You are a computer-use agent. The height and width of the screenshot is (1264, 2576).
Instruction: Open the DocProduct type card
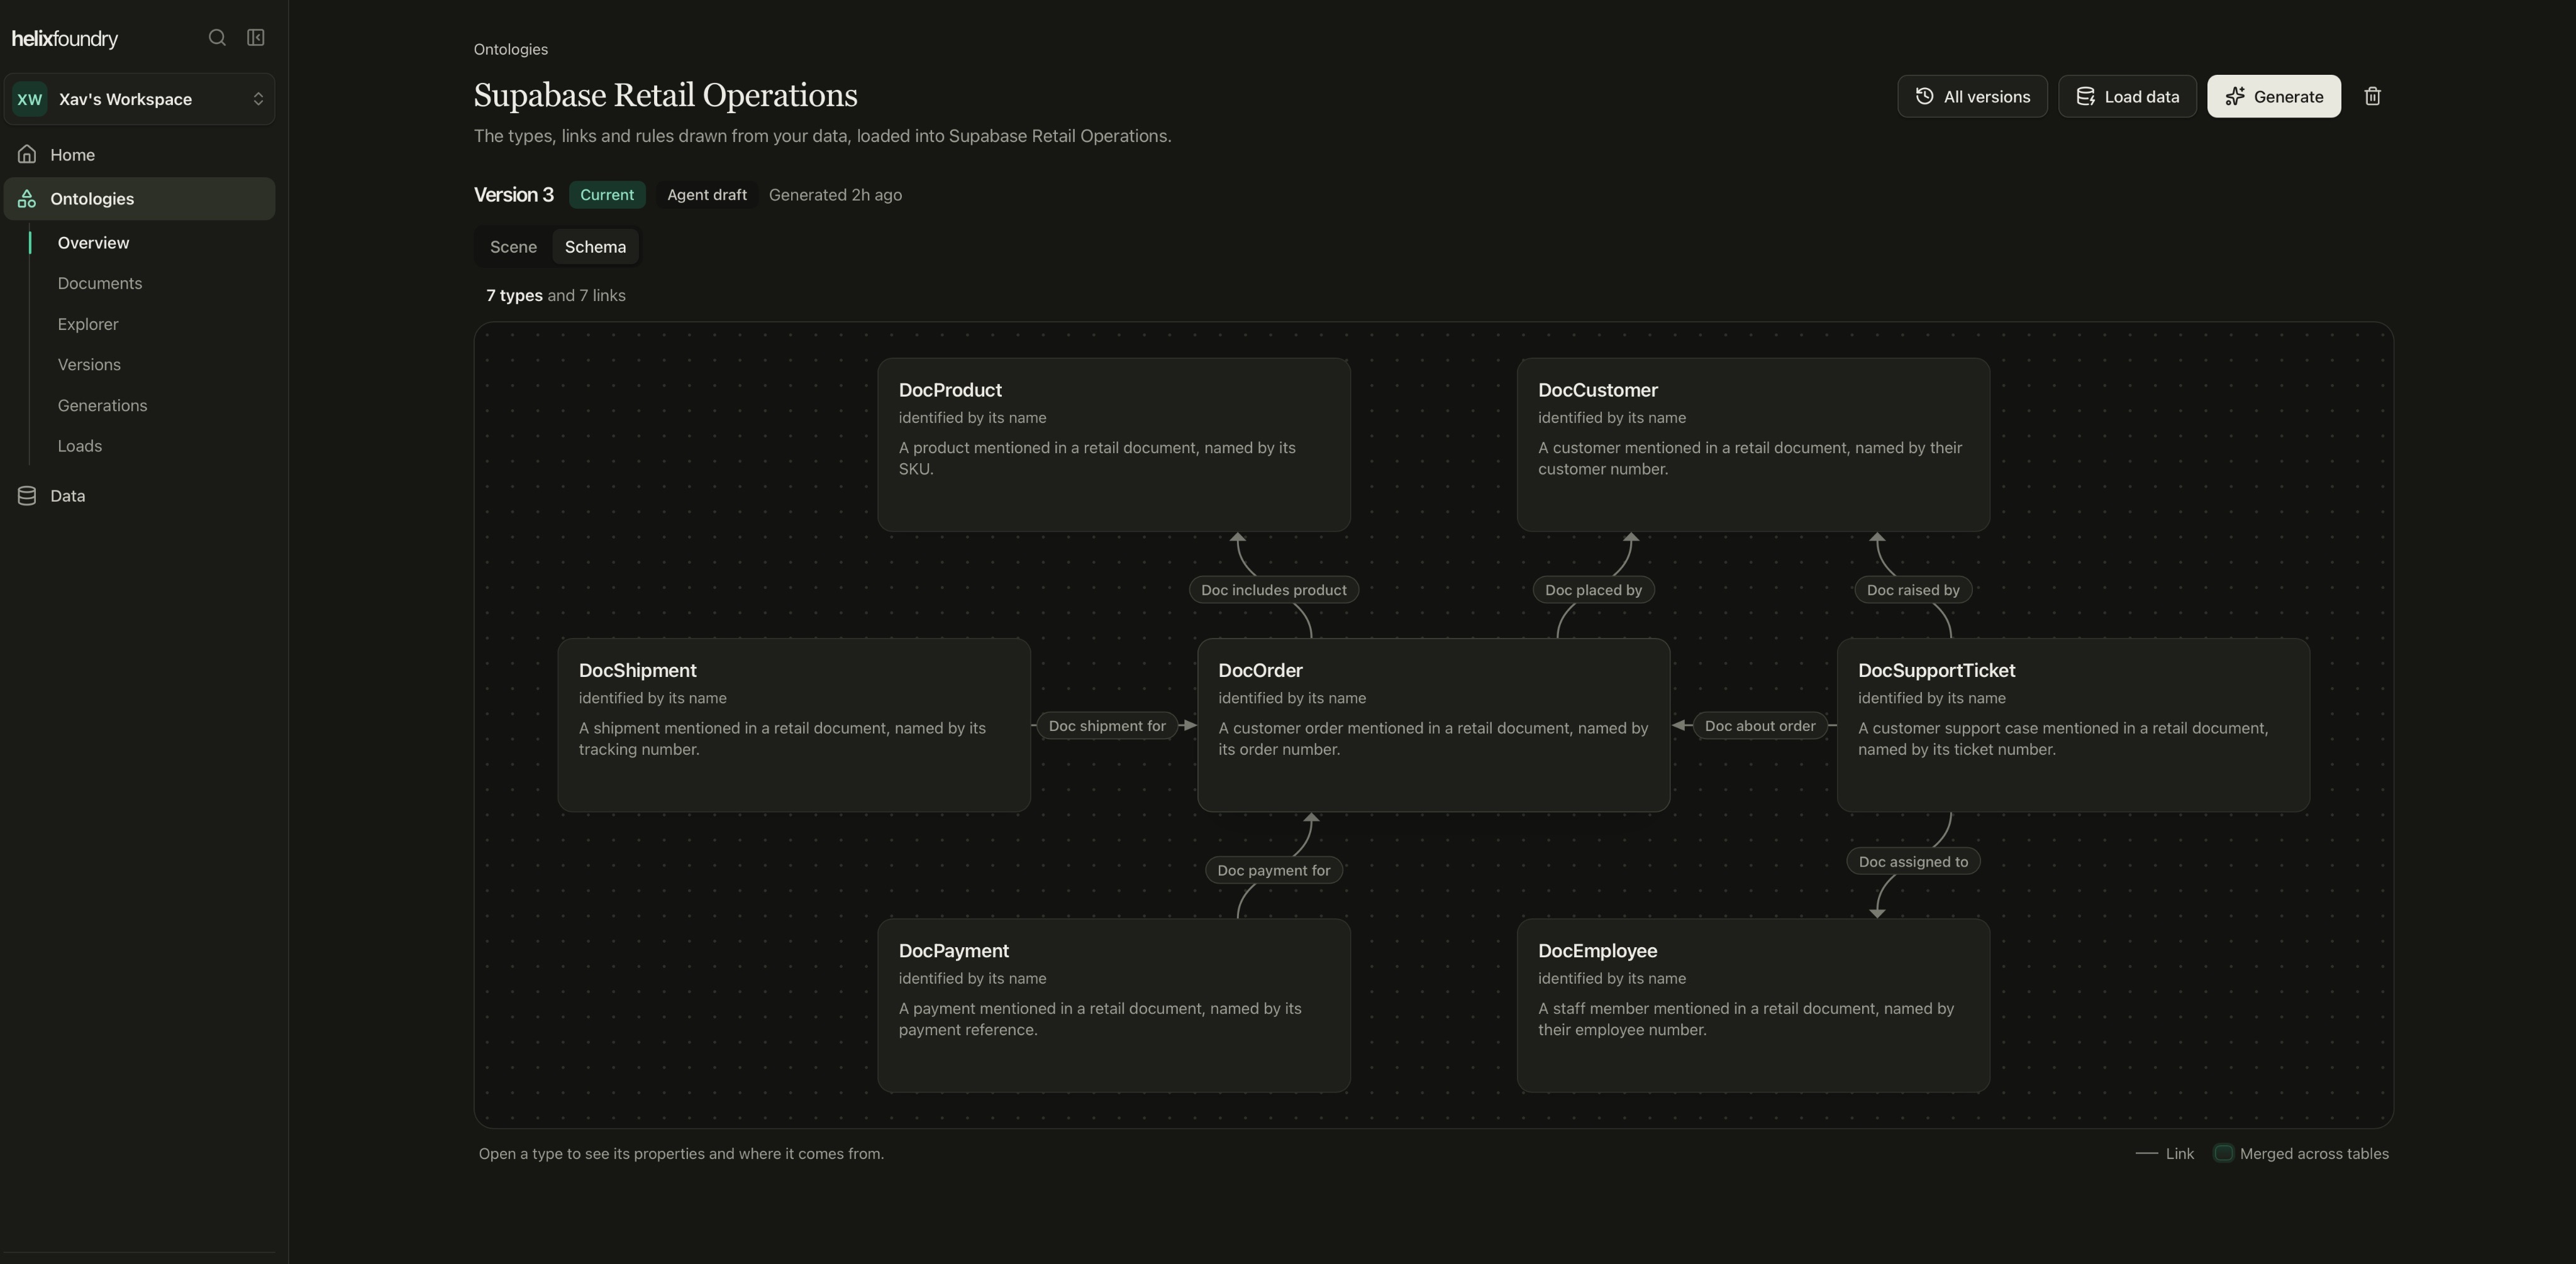click(x=1114, y=444)
